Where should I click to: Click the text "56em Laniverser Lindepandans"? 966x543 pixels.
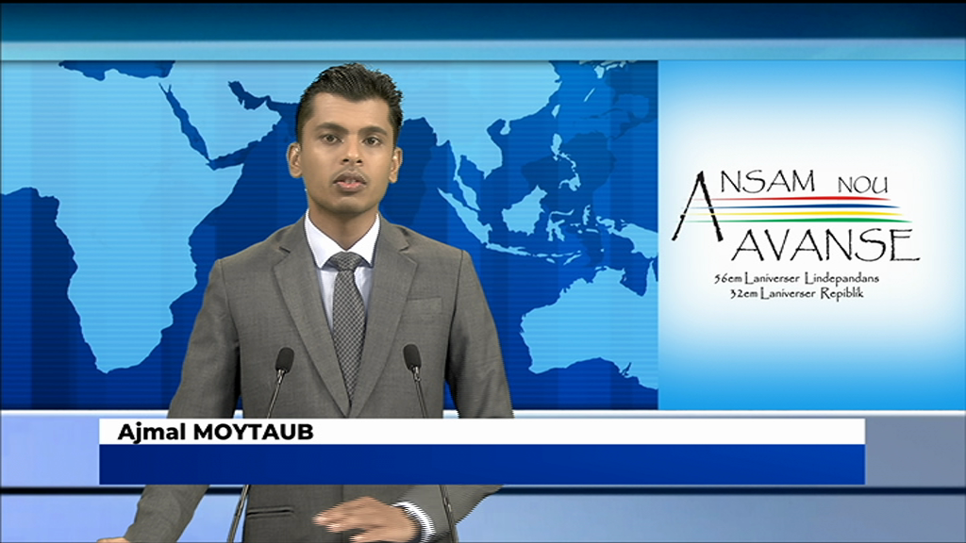click(x=796, y=278)
